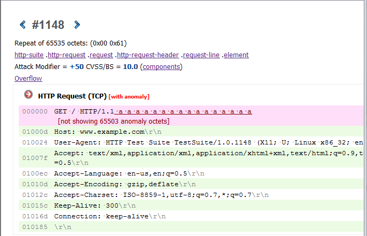Viewport: 367px width, 236px height.
Task: Go to next test case arrow
Action: click(x=77, y=25)
